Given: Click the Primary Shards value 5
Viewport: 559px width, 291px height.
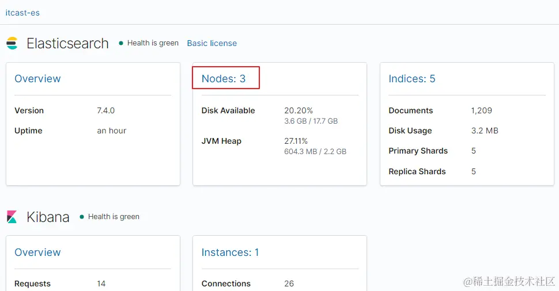Looking at the screenshot, I should pos(474,151).
